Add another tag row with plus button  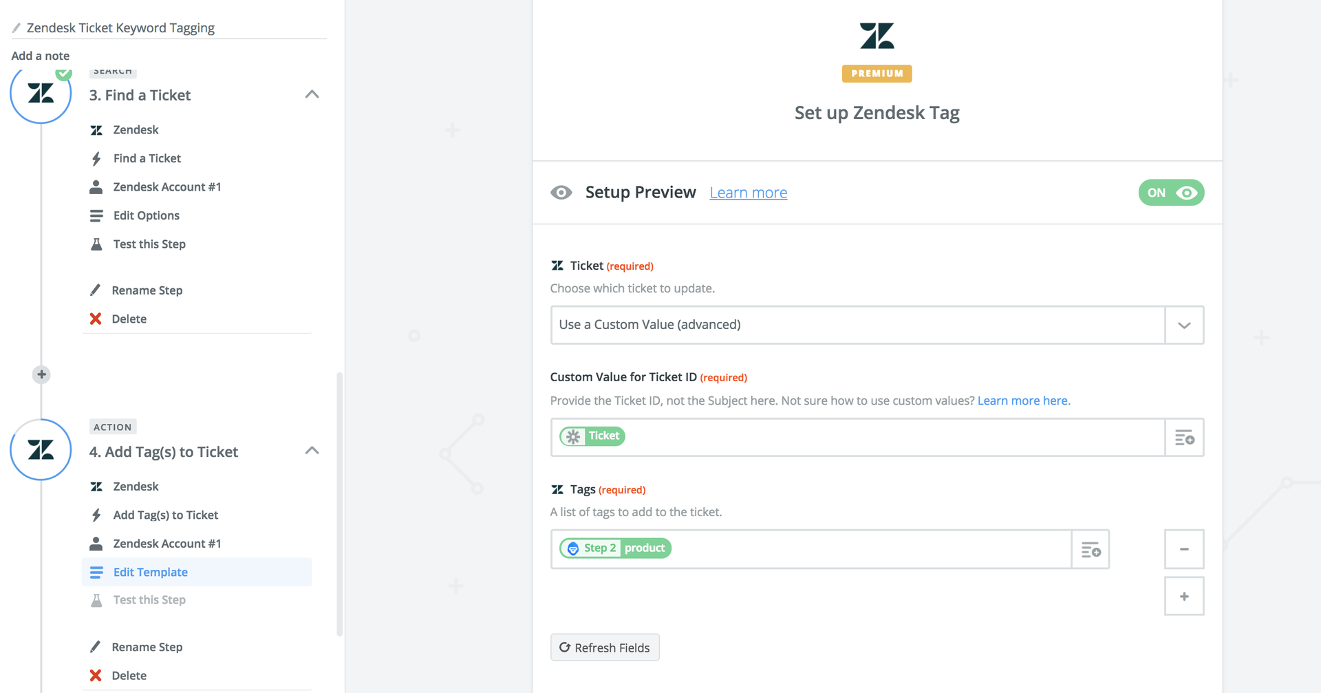tap(1184, 597)
